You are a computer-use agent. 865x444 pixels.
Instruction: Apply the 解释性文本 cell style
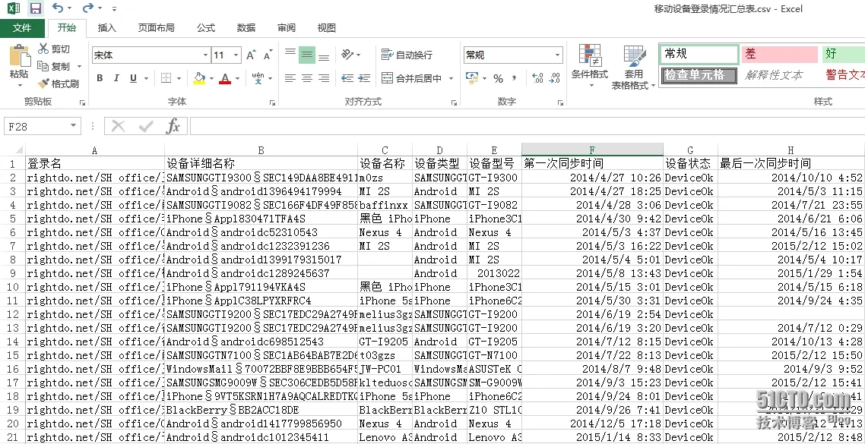(x=780, y=75)
